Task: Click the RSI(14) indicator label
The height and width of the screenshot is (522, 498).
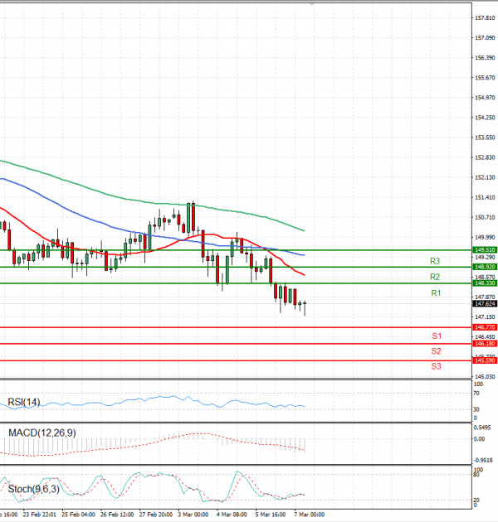Action: click(23, 403)
